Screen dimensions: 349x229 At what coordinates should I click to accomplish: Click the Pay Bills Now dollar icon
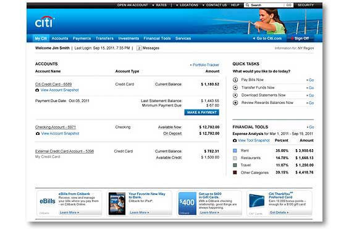235,80
